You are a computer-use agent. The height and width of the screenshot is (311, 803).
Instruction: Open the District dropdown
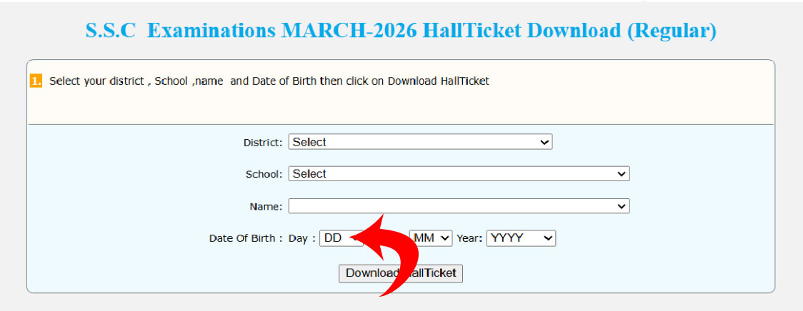(x=420, y=142)
